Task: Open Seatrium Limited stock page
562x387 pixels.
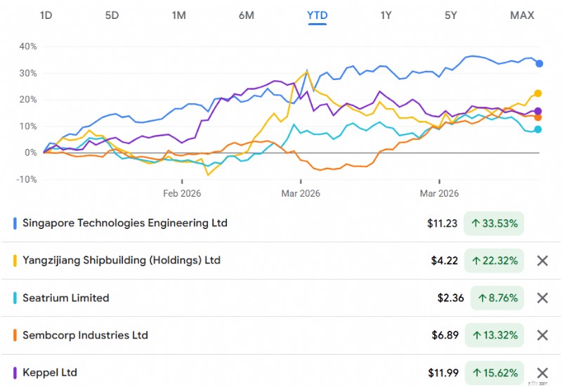Action: coord(66,298)
